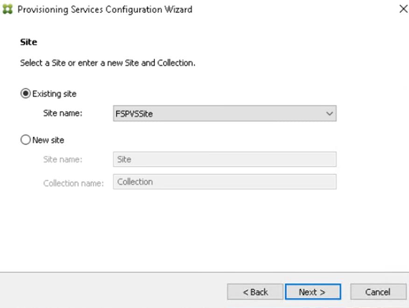The width and height of the screenshot is (409, 308).
Task: Go back with the Back button
Action: pyautogui.click(x=255, y=292)
